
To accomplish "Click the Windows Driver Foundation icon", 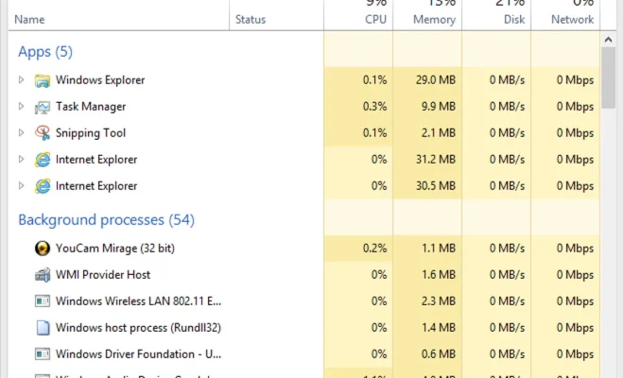I will point(43,354).
